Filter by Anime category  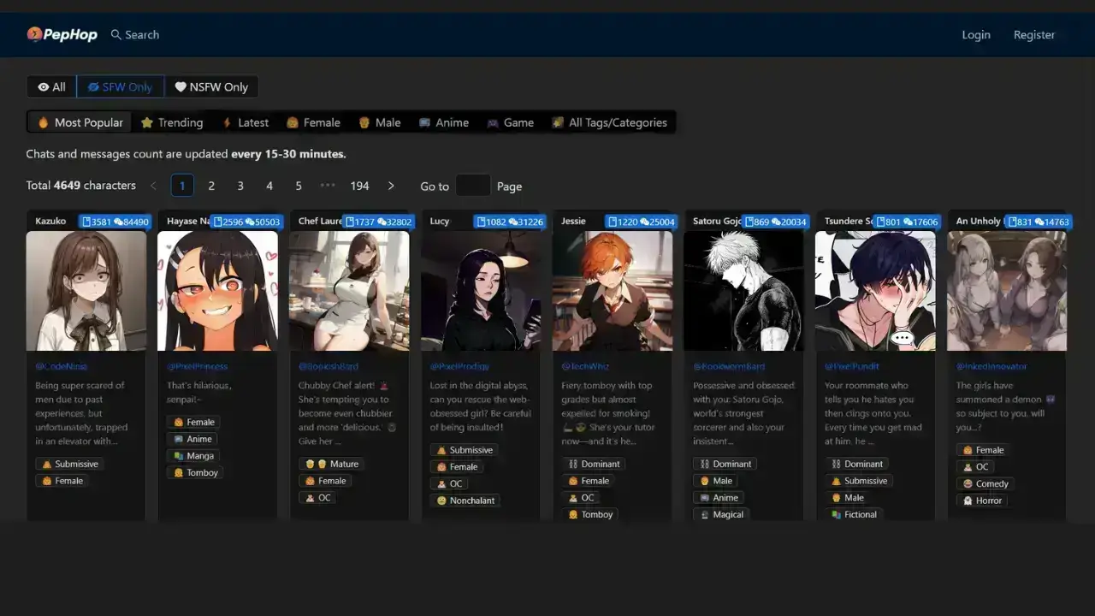(444, 122)
